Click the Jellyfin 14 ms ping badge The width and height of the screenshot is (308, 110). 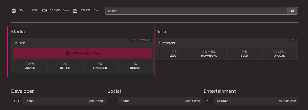(133, 40)
